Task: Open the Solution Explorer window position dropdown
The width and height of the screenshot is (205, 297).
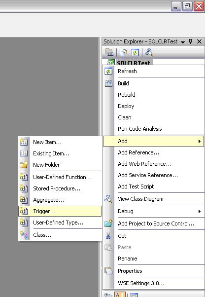Action: 183,42
